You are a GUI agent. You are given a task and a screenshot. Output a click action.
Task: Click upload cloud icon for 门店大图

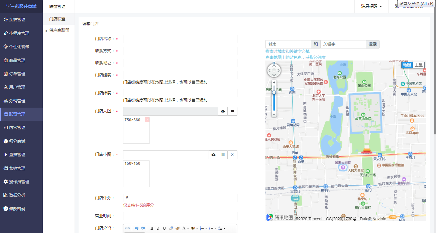223,111
